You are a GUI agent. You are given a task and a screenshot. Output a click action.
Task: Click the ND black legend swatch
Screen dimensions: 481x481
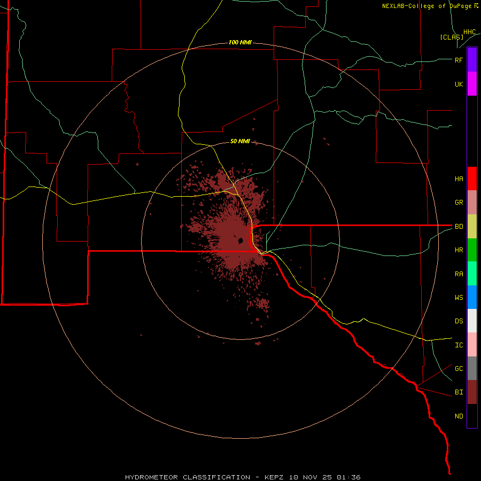click(x=472, y=416)
